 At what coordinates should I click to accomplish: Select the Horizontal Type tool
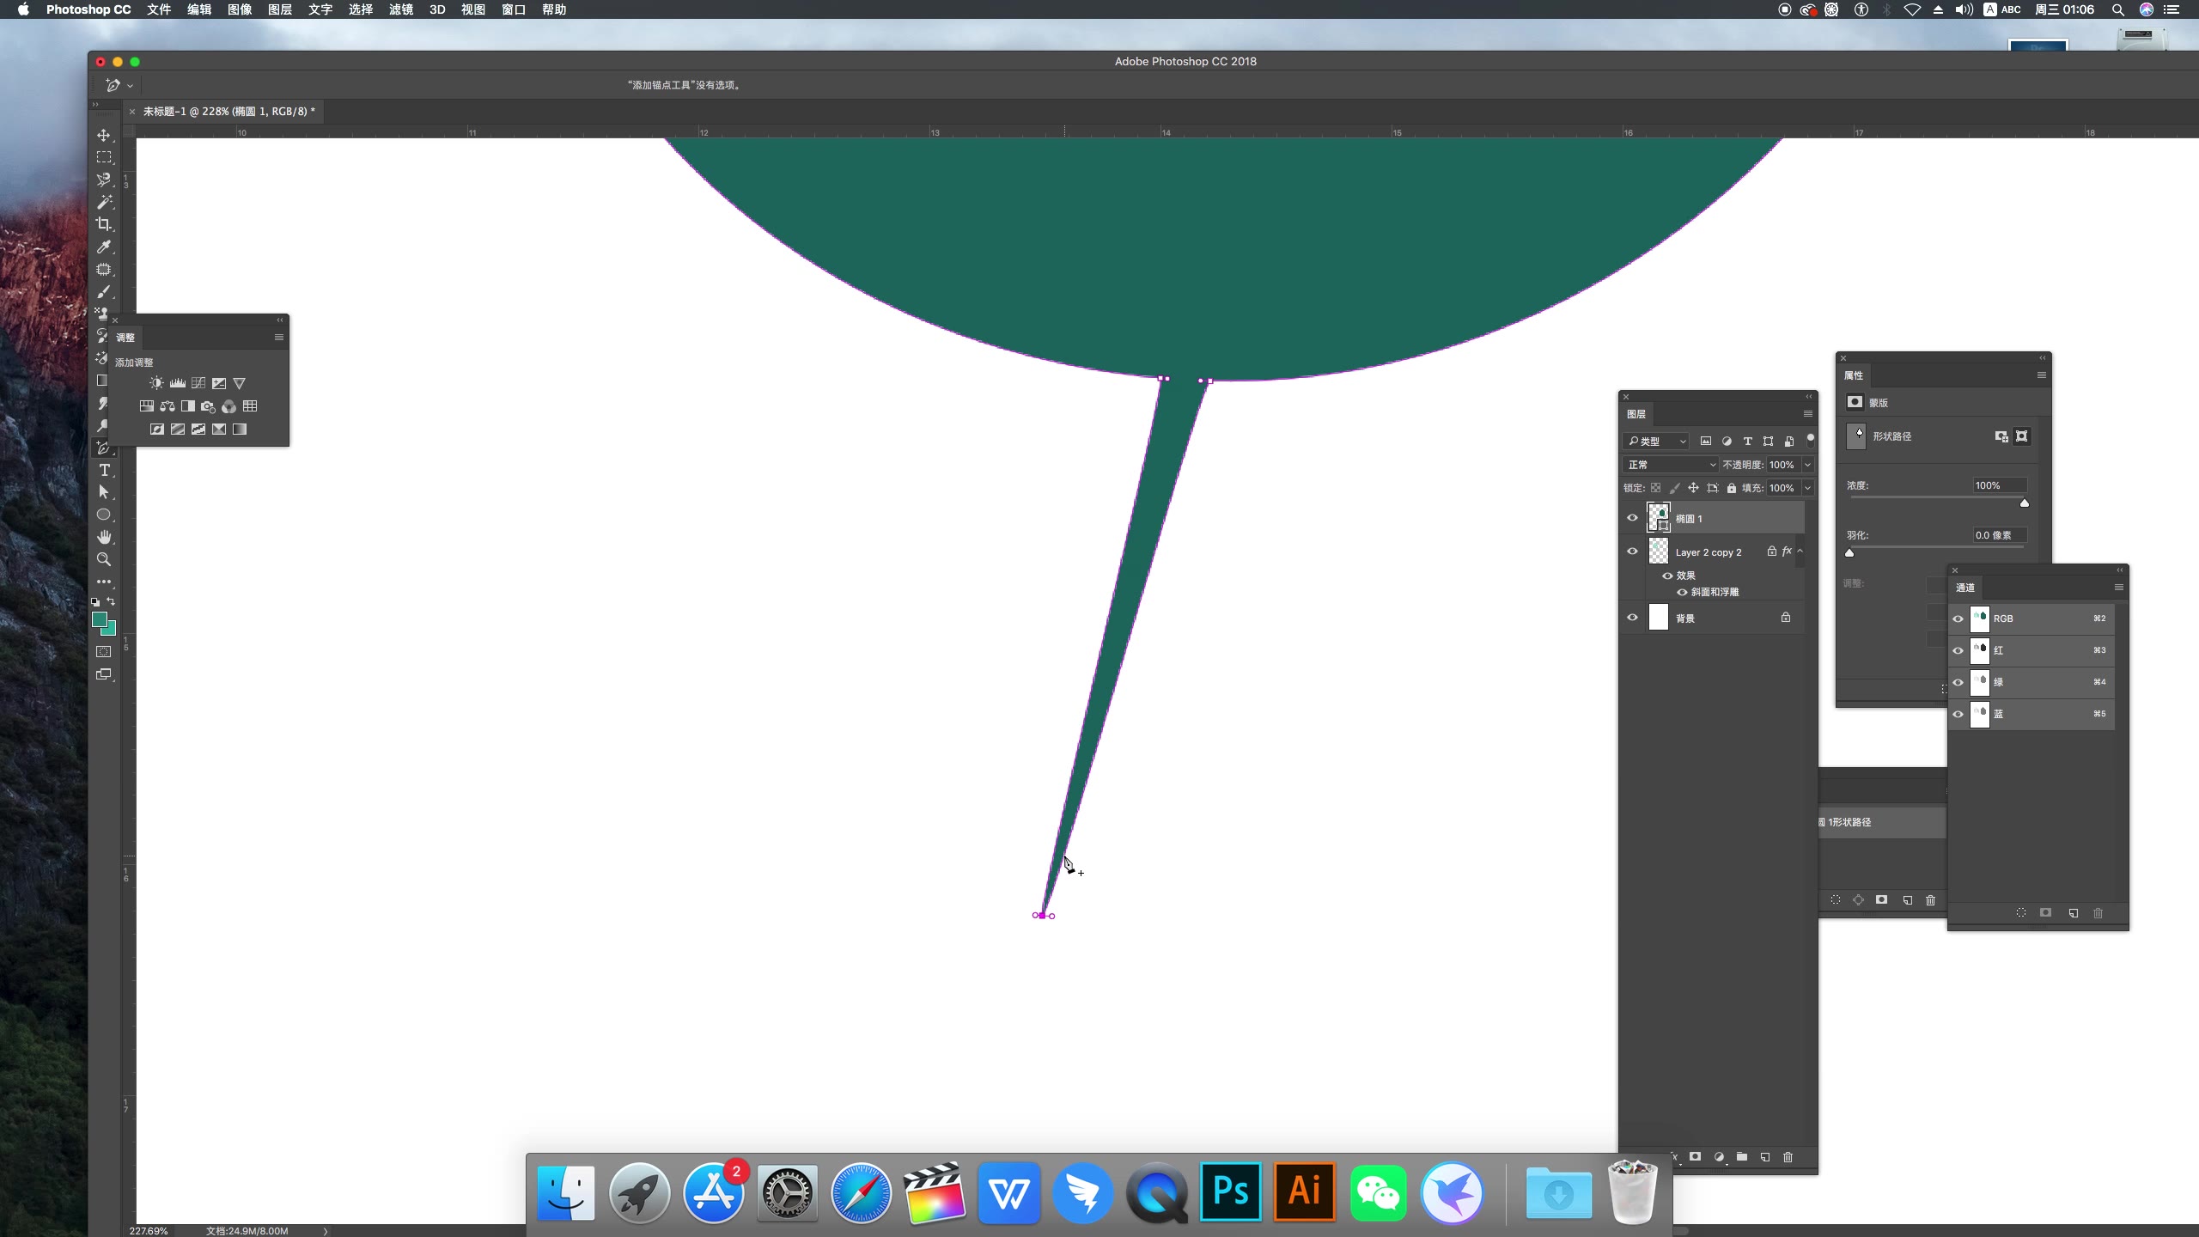click(104, 470)
